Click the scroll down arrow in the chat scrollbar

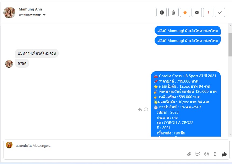click(x=230, y=134)
